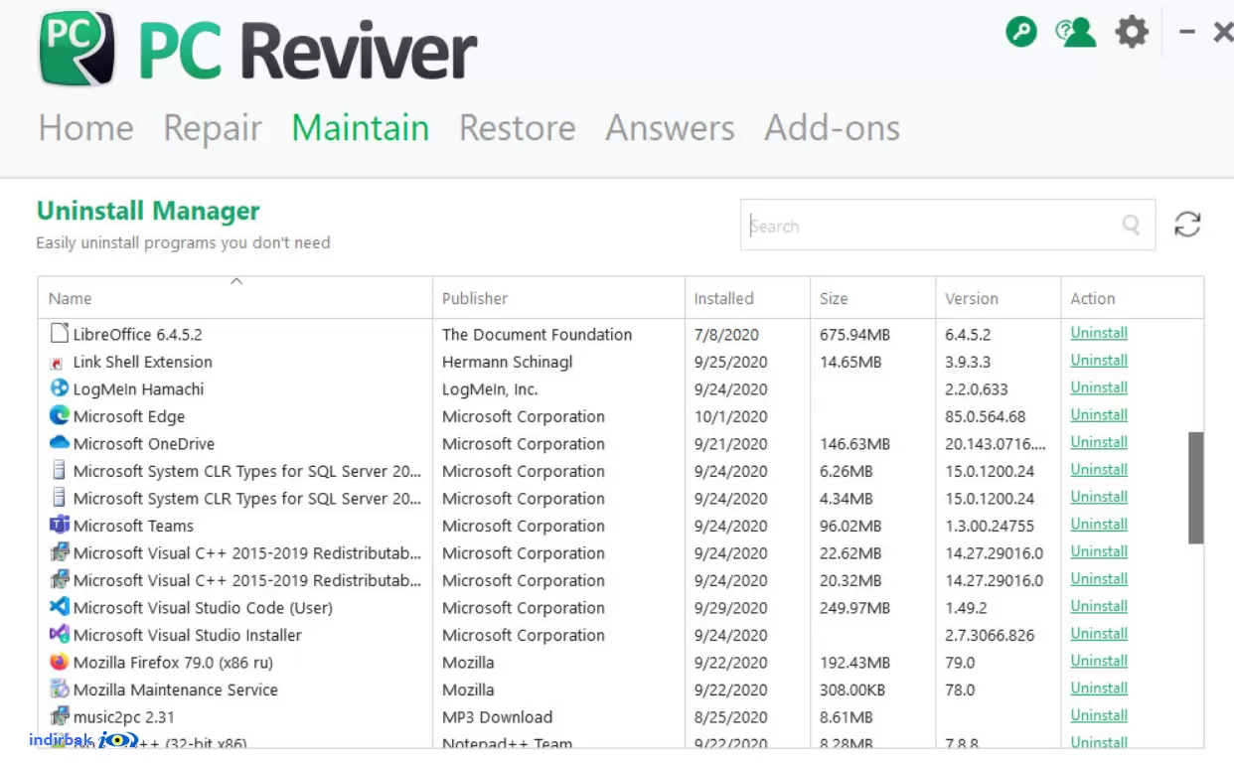
Task: Click the Visual Studio Code icon
Action: click(x=59, y=607)
